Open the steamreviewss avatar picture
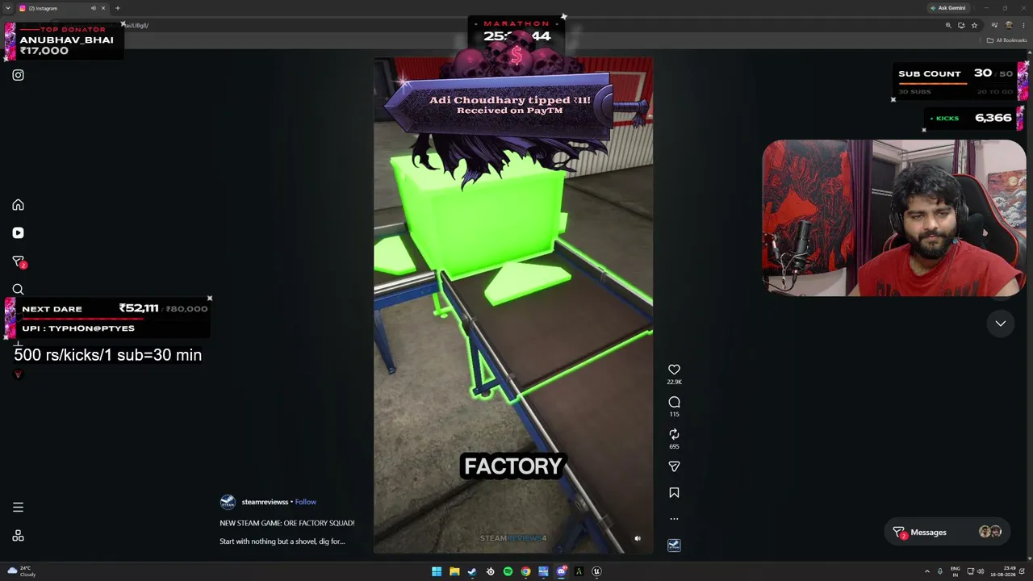This screenshot has height=581, width=1033. tap(228, 502)
